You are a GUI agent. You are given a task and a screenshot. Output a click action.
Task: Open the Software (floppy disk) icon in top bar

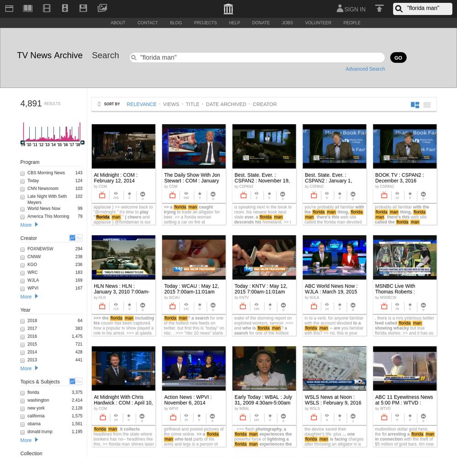[83, 8]
